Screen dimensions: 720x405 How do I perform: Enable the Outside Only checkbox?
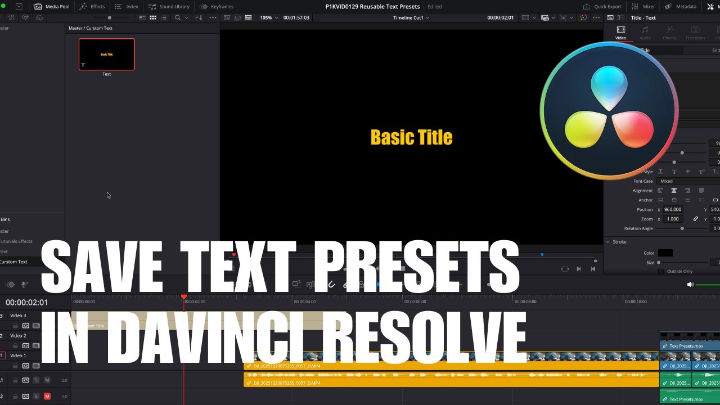661,271
